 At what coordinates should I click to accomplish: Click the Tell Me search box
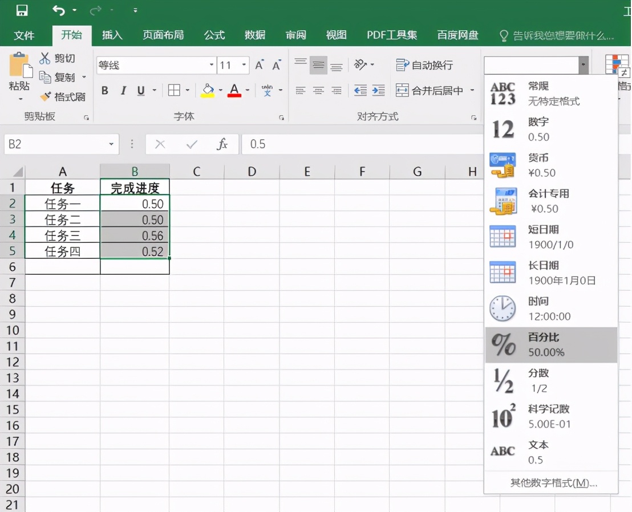pyautogui.click(x=557, y=36)
